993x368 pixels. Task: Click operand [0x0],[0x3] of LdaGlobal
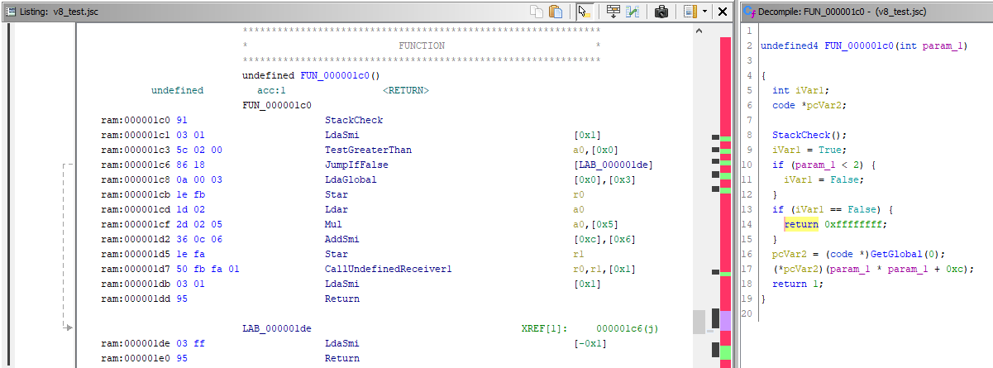click(604, 179)
